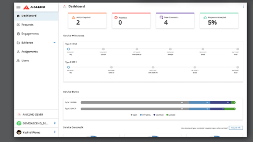
Task: Click the Action Required warning icon
Action: 73,18
